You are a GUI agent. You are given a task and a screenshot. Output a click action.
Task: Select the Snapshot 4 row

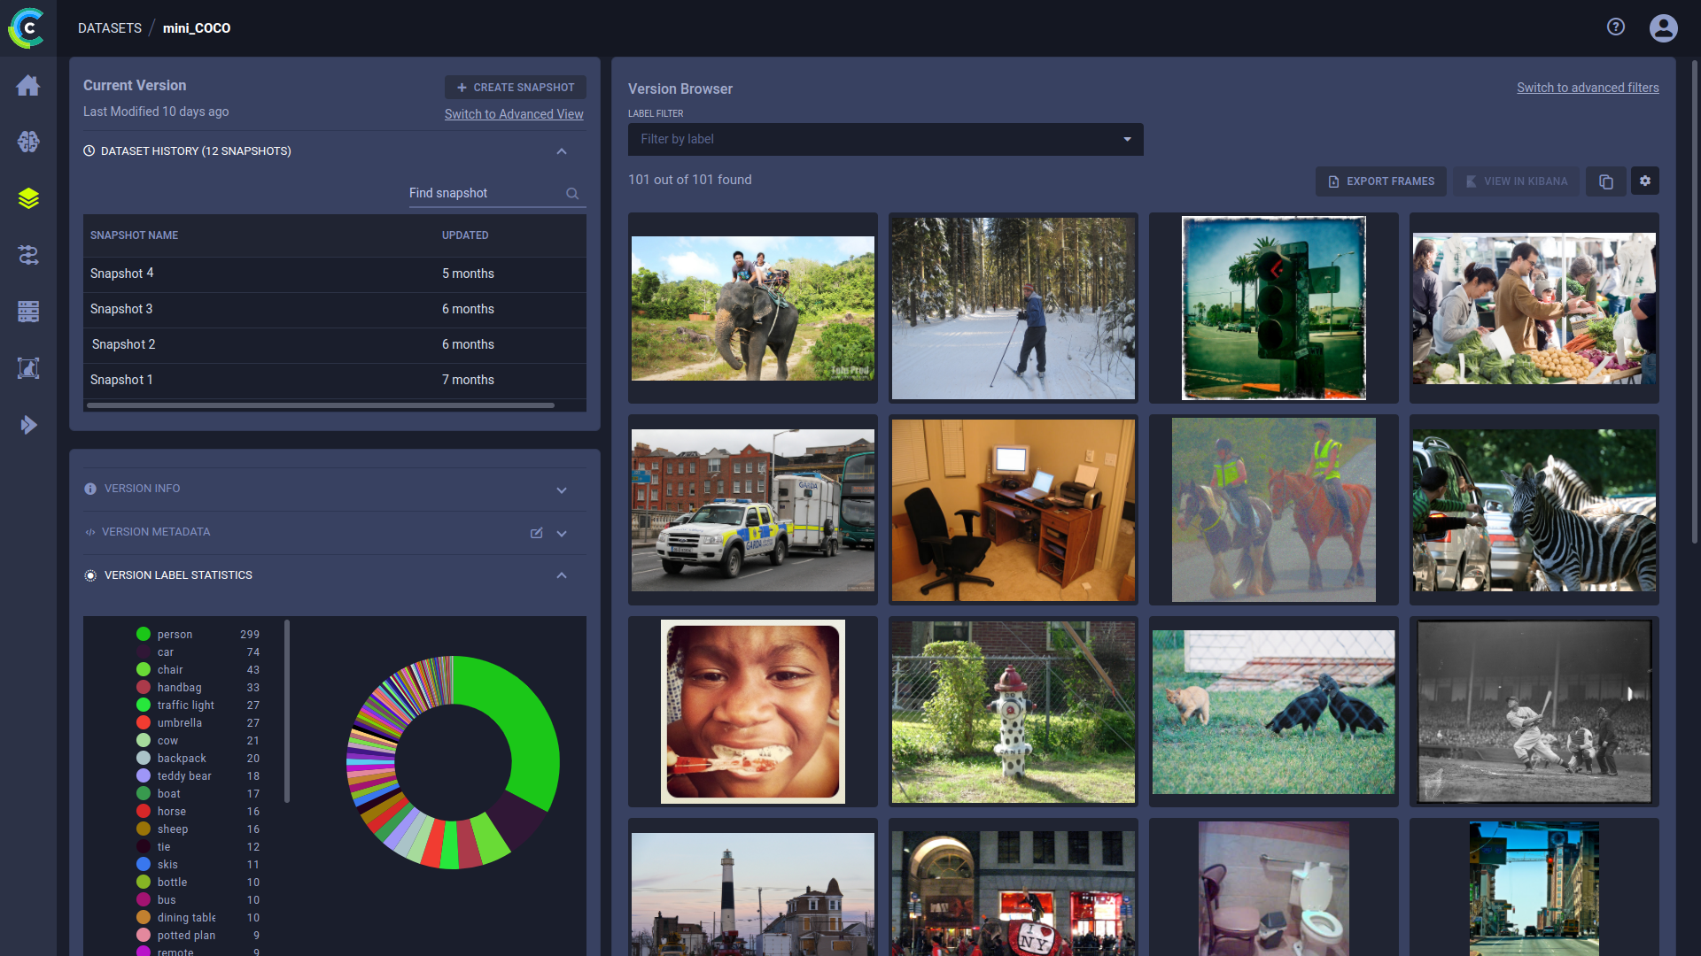(334, 274)
